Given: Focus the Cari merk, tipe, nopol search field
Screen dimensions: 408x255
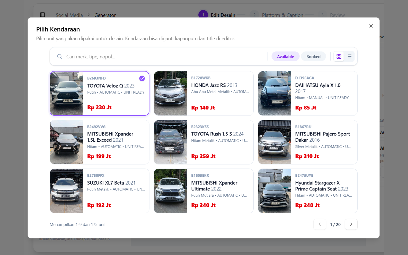Looking at the screenshot, I should pyautogui.click(x=165, y=57).
